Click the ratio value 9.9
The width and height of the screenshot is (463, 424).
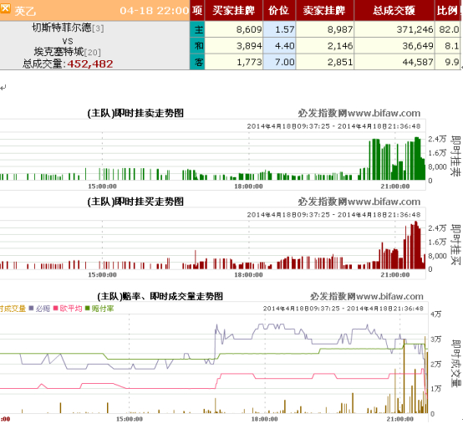452,62
